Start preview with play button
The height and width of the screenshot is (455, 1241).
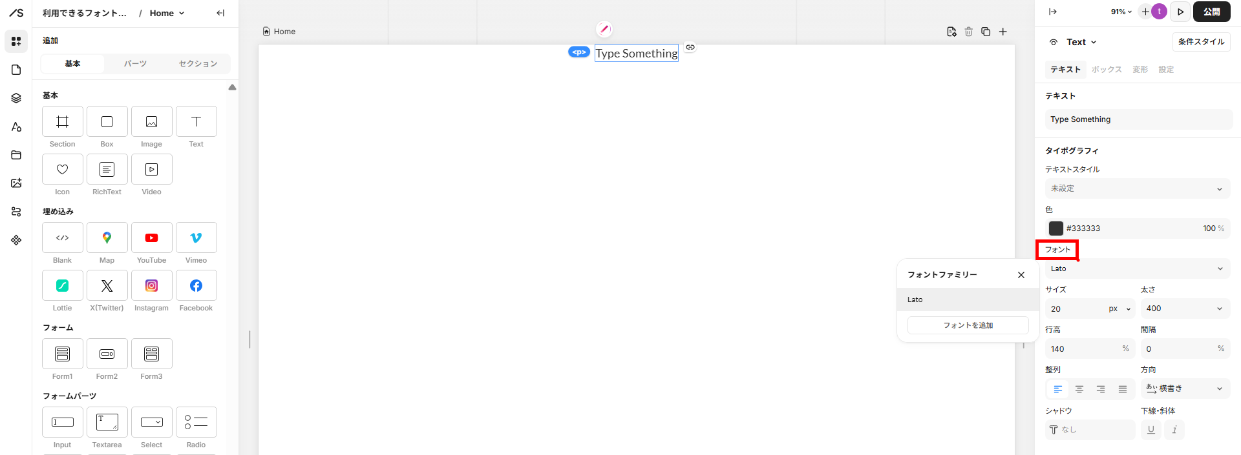[x=1181, y=12]
